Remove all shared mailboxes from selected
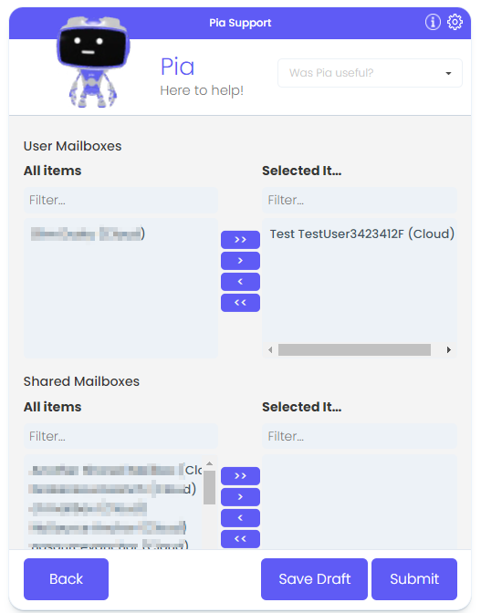Image resolution: width=481 pixels, height=613 pixels. click(x=240, y=539)
